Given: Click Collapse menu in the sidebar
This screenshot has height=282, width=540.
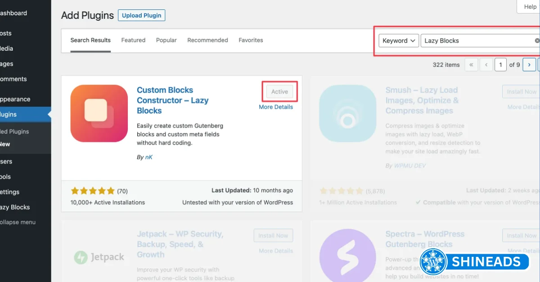Looking at the screenshot, I should pos(18,222).
